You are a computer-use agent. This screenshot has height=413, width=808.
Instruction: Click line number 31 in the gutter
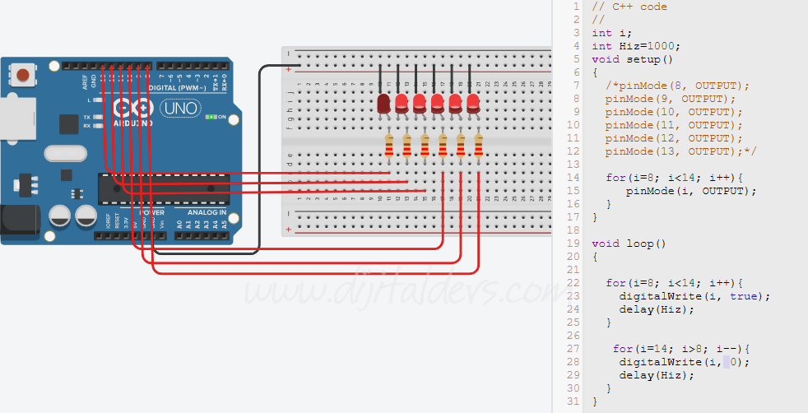(573, 401)
